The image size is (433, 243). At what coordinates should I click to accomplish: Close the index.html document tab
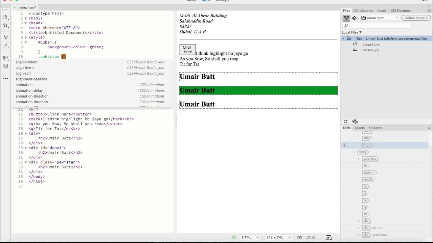click(14, 7)
